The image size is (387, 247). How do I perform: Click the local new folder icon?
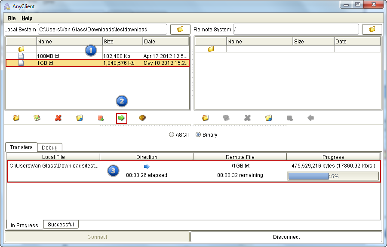[x=16, y=118]
